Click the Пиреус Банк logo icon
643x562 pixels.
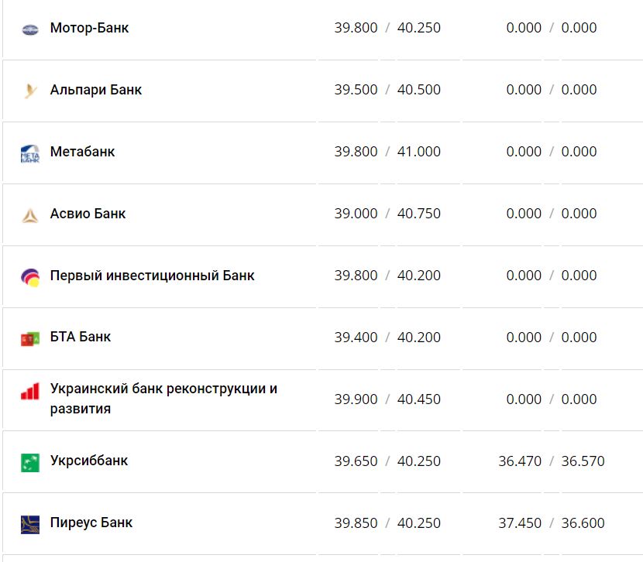[x=29, y=525]
